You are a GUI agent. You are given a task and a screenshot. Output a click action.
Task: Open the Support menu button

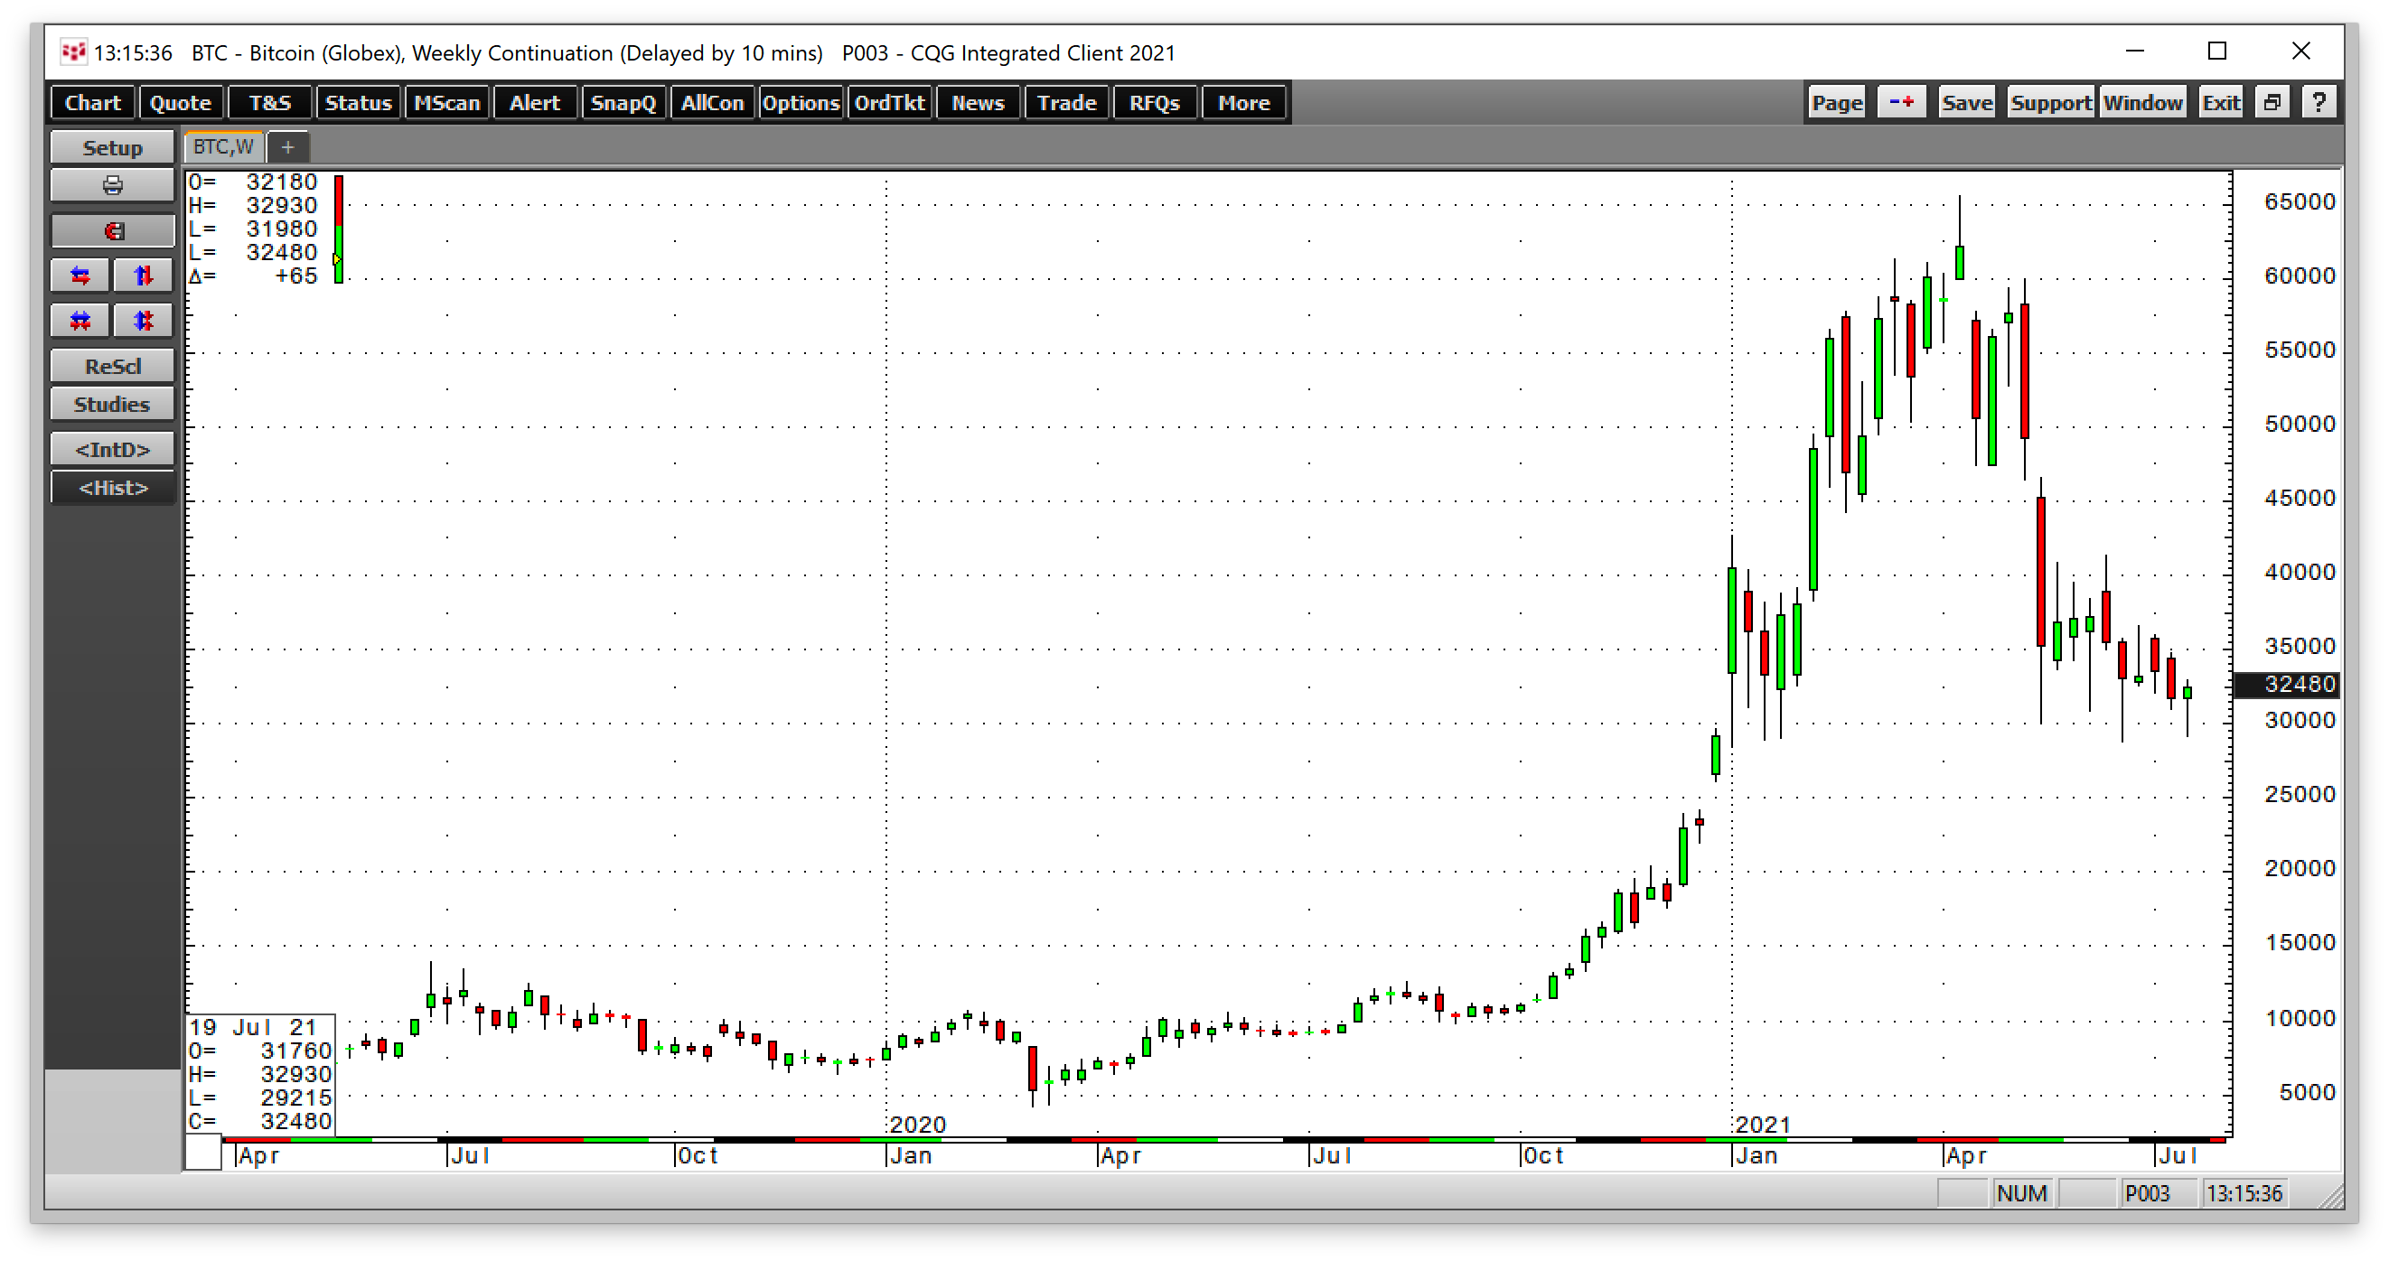pyautogui.click(x=2050, y=102)
